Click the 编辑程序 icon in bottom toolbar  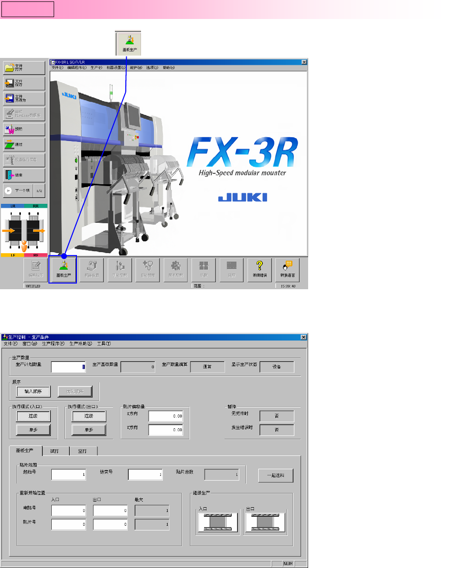click(36, 270)
